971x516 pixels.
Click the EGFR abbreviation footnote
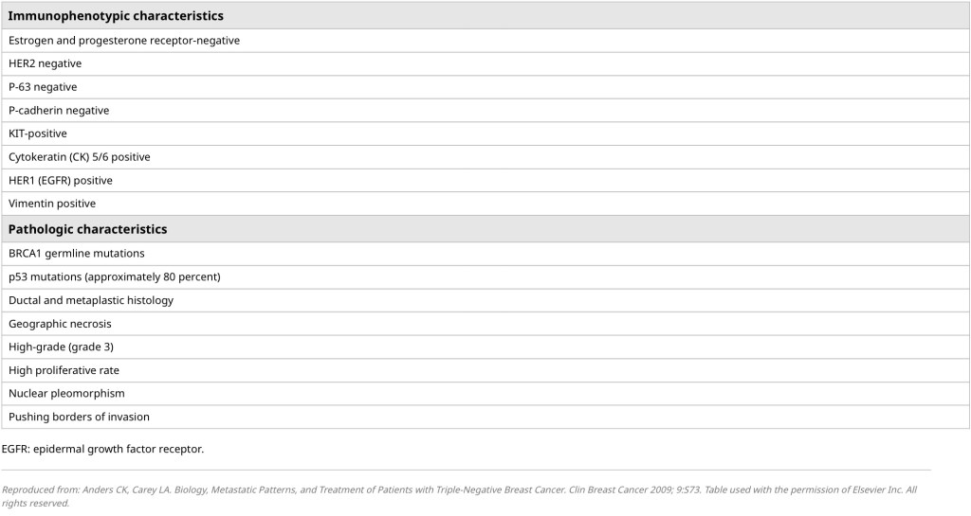click(x=102, y=449)
